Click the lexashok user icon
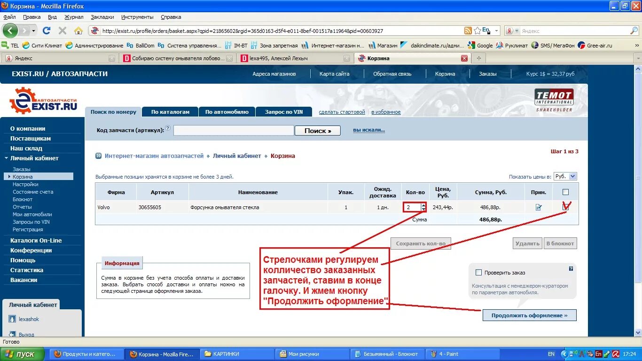This screenshot has height=361, width=642. click(x=13, y=319)
